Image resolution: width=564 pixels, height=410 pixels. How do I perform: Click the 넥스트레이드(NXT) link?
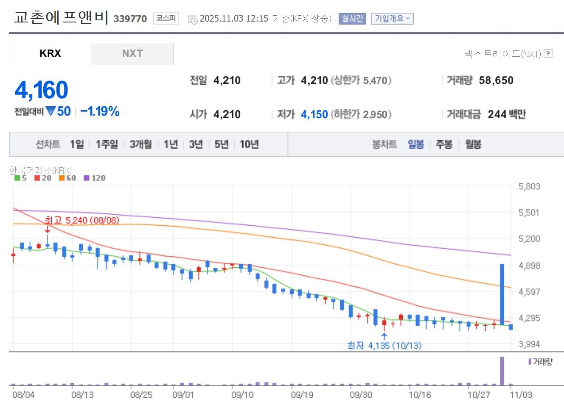tap(502, 53)
